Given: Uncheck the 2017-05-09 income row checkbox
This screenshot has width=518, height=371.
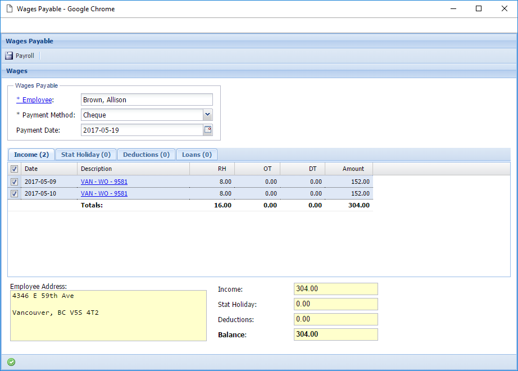Looking at the screenshot, I should click(14, 182).
